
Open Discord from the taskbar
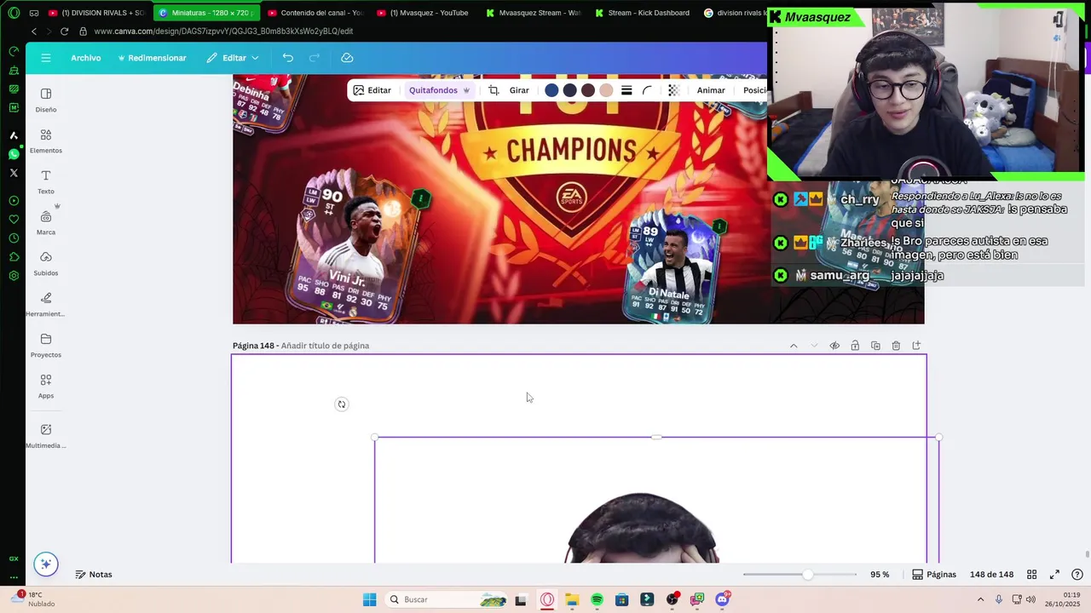click(723, 599)
